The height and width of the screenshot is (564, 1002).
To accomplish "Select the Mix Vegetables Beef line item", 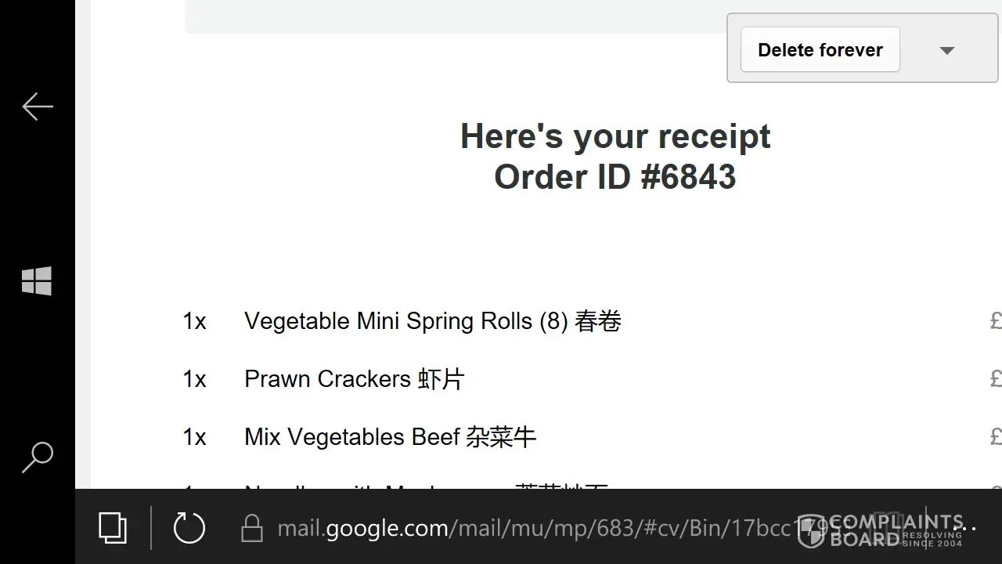I will [391, 437].
